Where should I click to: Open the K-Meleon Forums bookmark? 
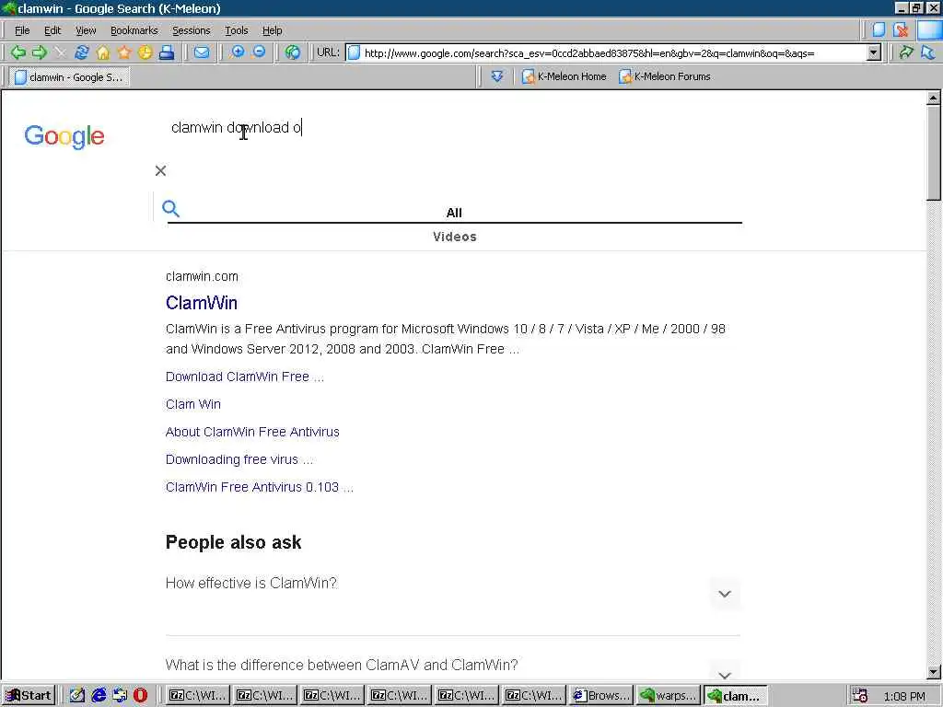tap(665, 76)
